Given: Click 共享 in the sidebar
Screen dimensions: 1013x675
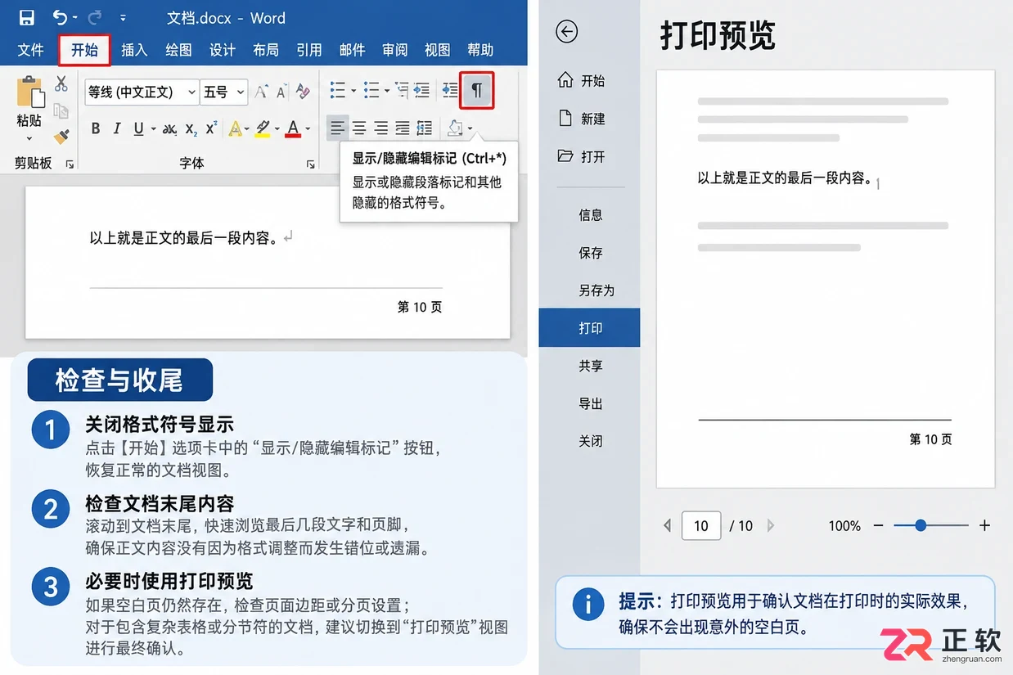Looking at the screenshot, I should click(x=589, y=366).
